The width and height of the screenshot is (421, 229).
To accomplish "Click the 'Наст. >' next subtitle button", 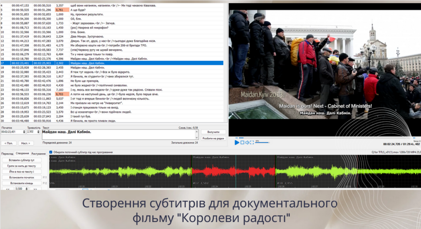I will [26, 143].
